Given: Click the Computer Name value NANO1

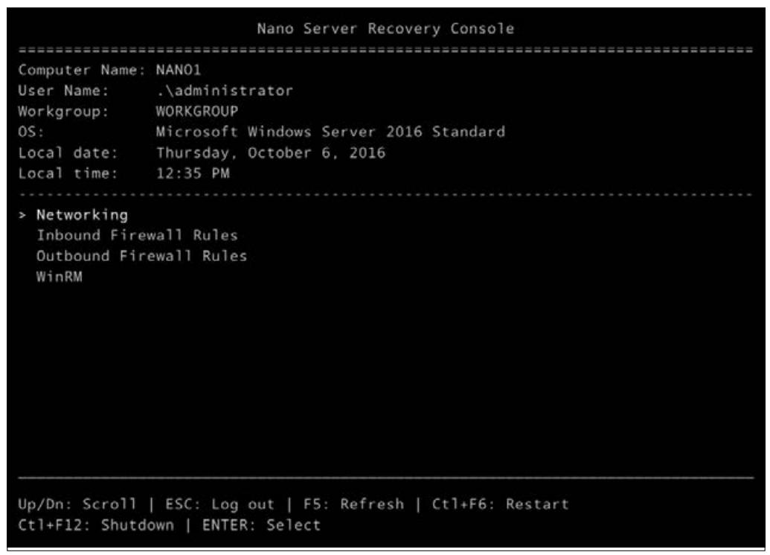Looking at the screenshot, I should (179, 70).
